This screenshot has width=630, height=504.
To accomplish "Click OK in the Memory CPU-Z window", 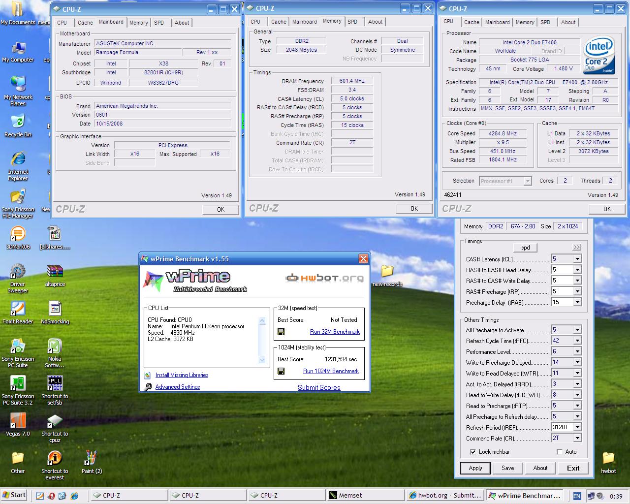I will (x=414, y=209).
